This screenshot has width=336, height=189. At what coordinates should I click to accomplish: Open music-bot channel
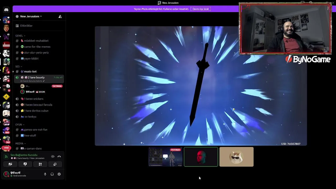point(39,72)
